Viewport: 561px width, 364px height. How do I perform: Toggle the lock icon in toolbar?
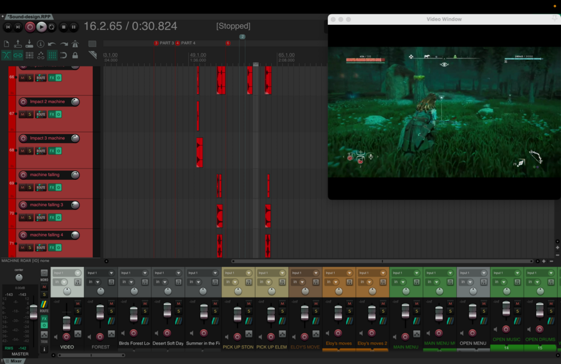click(75, 55)
